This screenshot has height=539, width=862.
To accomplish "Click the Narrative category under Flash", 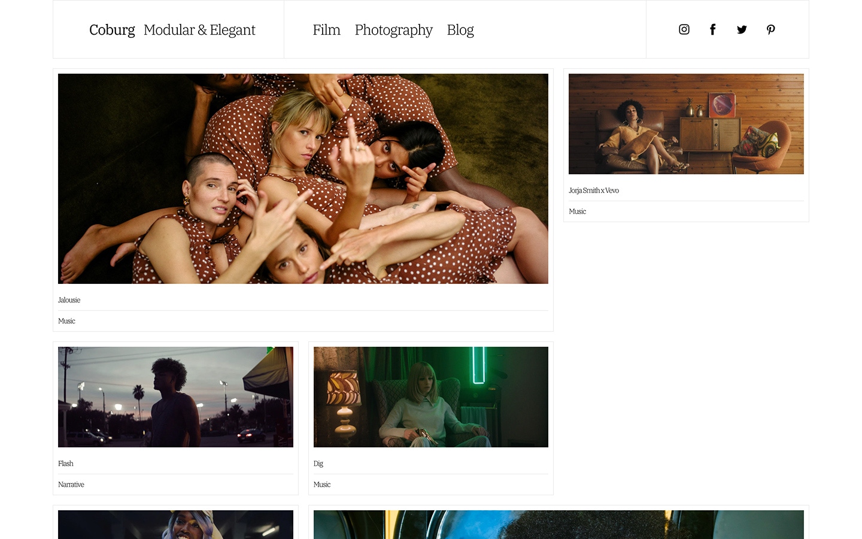I will click(x=71, y=485).
